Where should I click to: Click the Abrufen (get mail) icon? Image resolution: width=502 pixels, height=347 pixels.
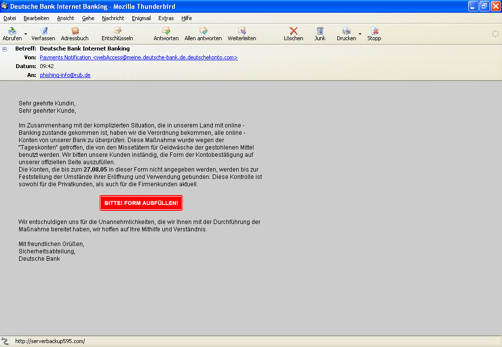click(x=12, y=31)
